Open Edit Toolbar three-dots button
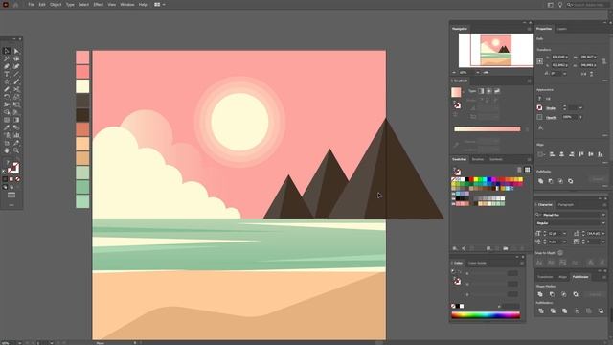The image size is (613, 345). [11, 205]
